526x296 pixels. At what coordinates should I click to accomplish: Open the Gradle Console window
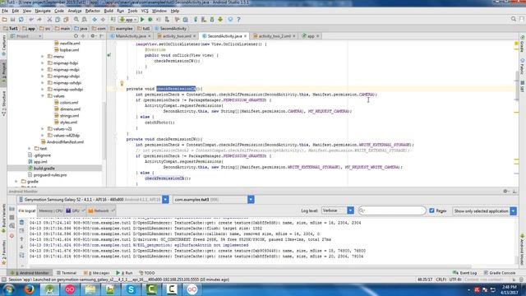tap(500, 273)
